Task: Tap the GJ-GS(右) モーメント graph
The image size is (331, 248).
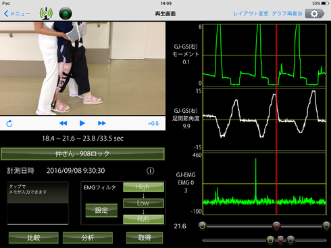Action: [264, 55]
